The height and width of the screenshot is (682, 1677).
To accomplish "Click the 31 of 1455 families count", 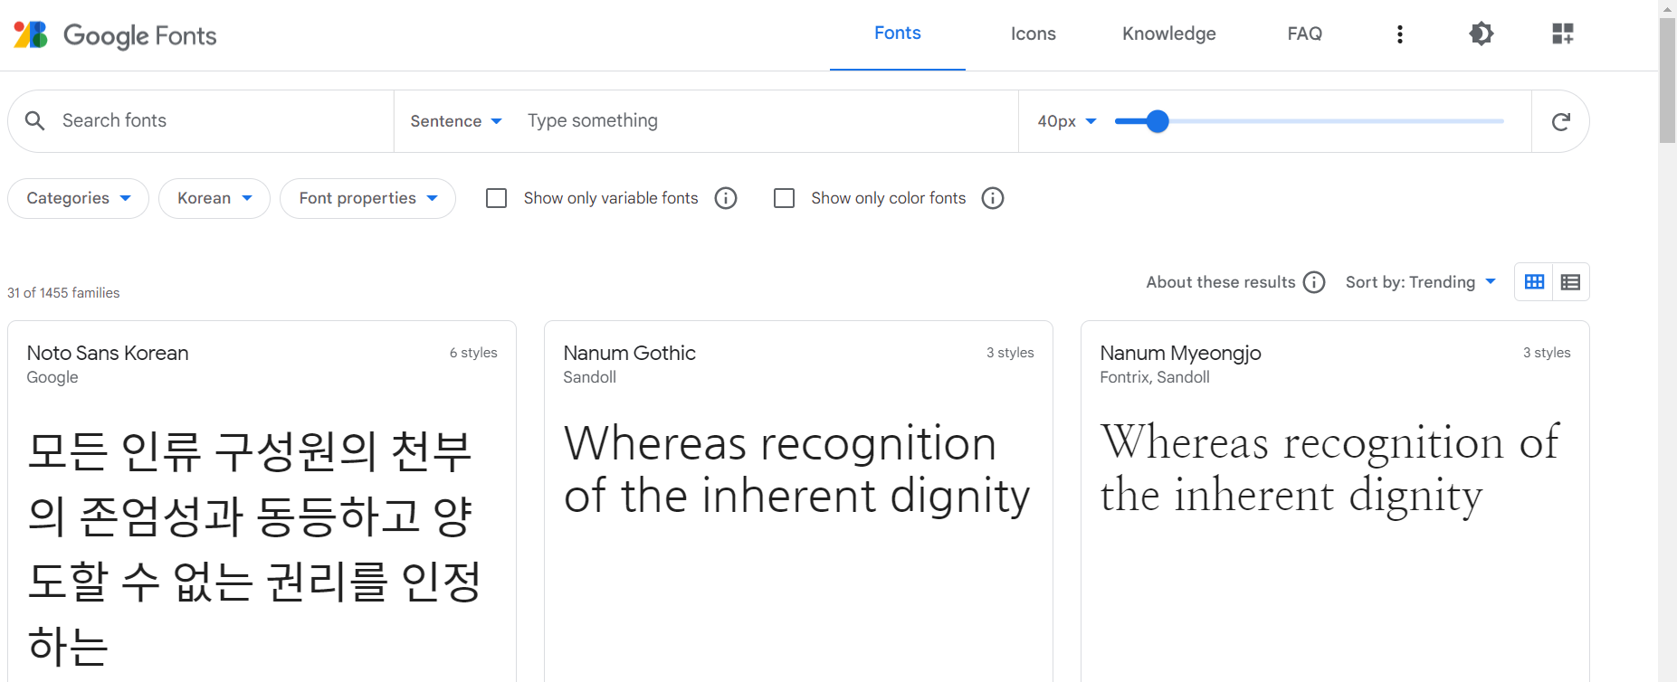I will click(63, 293).
